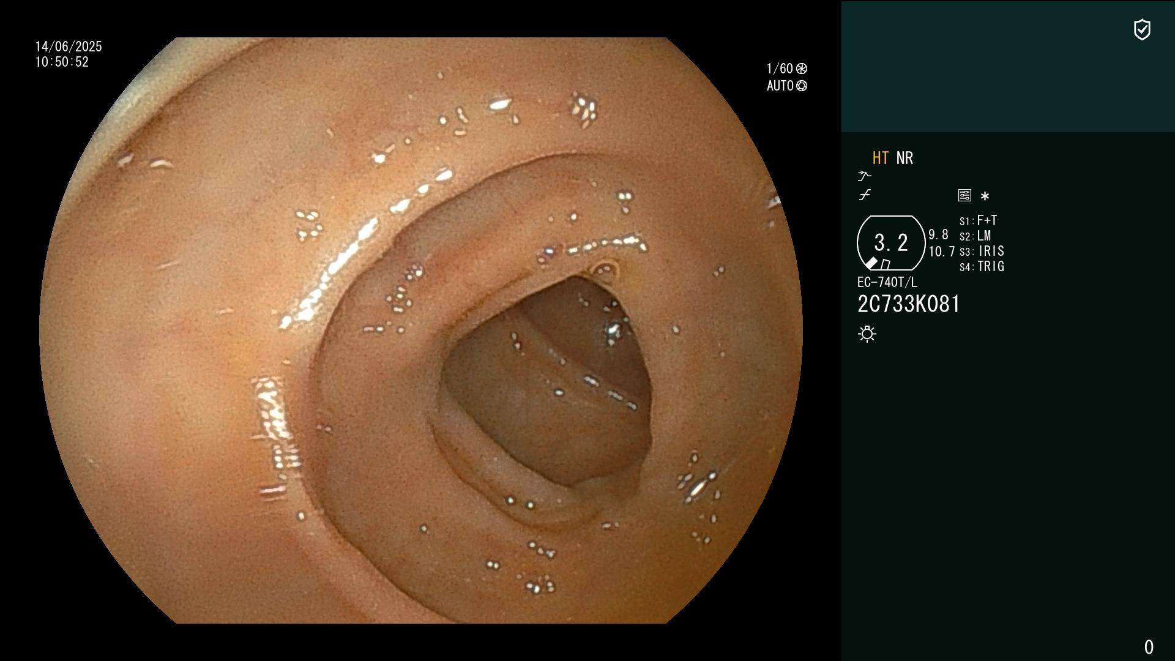1175x661 pixels.
Task: Click the shield checkmark icon
Action: point(1142,29)
